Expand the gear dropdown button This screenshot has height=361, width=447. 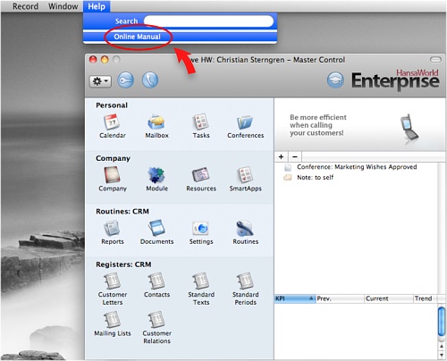(100, 81)
